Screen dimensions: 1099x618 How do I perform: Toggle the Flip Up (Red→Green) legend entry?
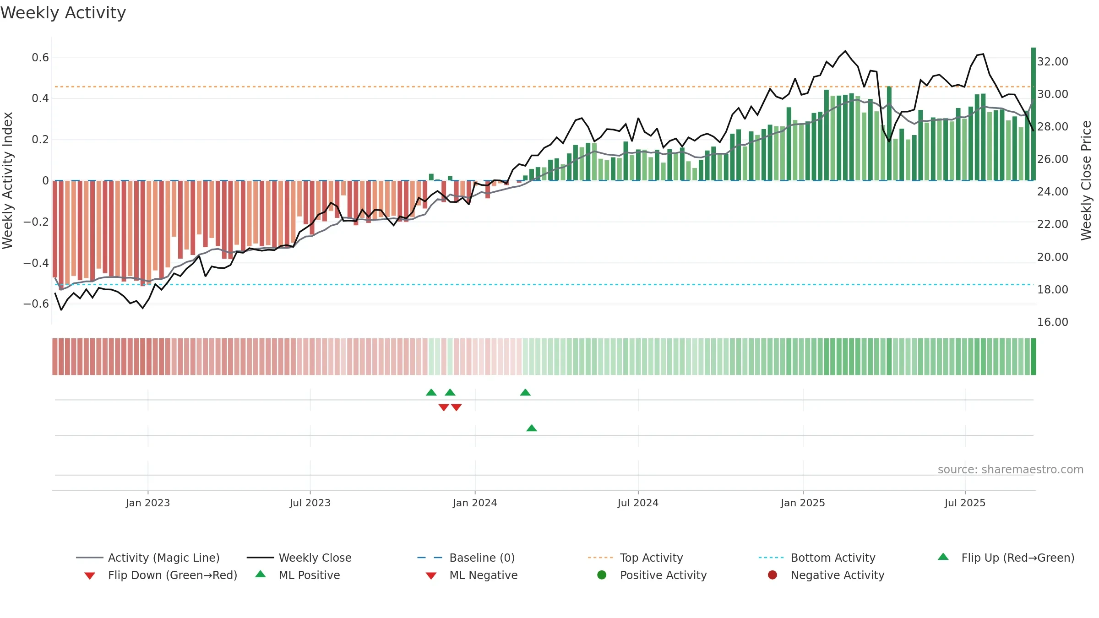tap(1006, 558)
